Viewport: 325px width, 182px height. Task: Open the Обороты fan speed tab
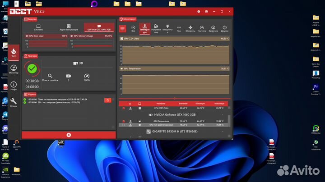[x=190, y=29]
